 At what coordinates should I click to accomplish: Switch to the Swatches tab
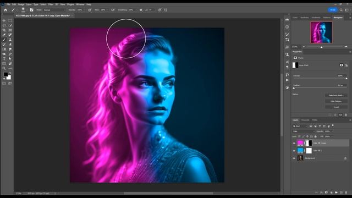coord(304,18)
